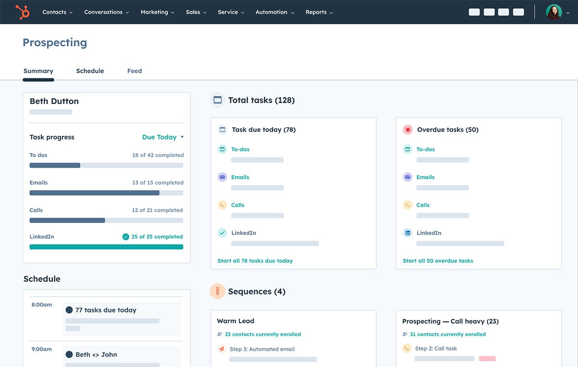Viewport: 578px width, 367px height.
Task: Click the LinkedIn icon in Overdue tasks
Action: (x=407, y=233)
